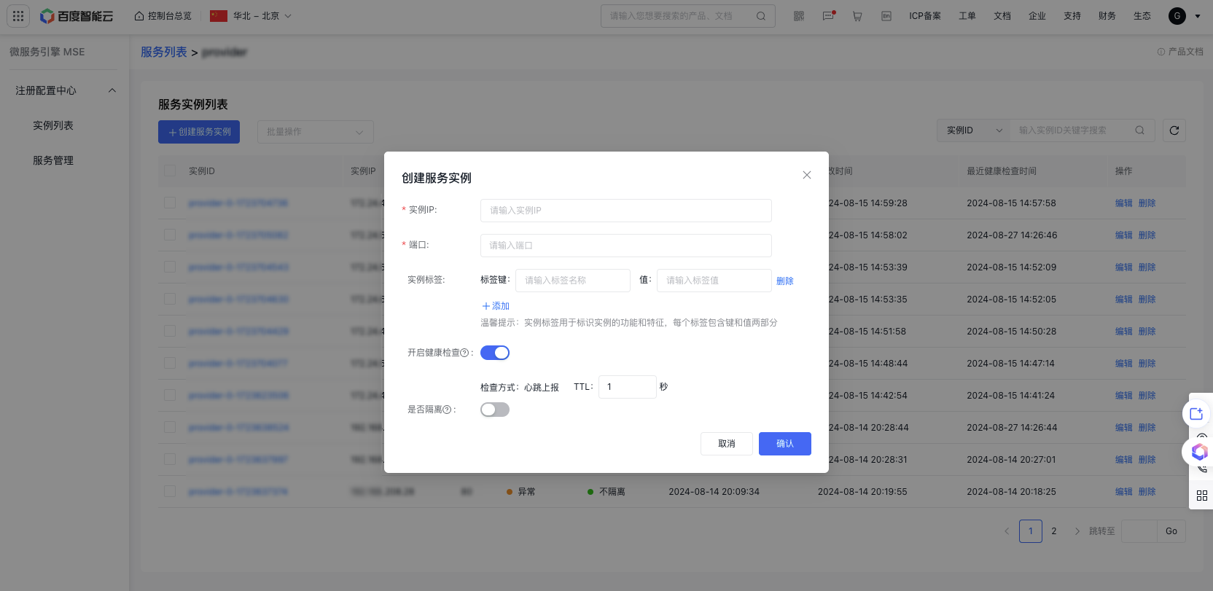1213x591 pixels.
Task: Check the third instance row checkbox
Action: pos(170,267)
